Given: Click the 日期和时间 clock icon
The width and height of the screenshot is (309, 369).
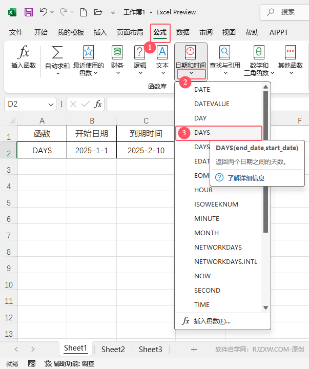Looking at the screenshot, I should click(191, 52).
